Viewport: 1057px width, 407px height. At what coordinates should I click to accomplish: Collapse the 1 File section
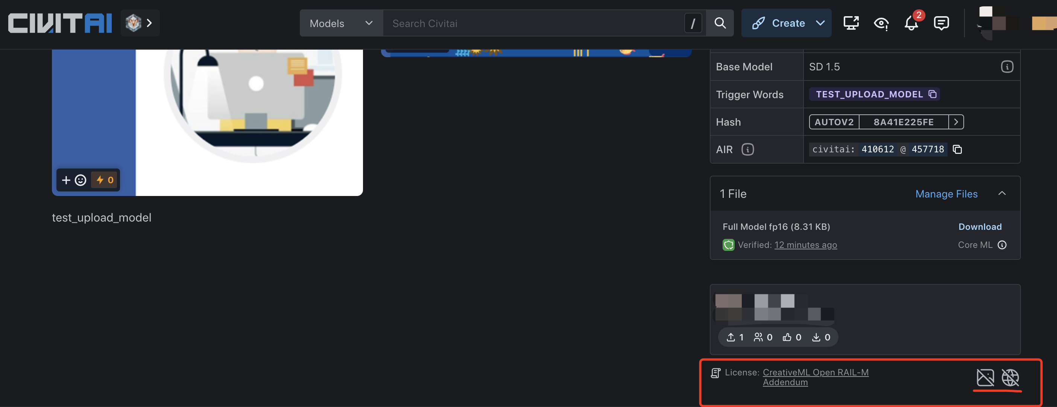pos(1002,193)
